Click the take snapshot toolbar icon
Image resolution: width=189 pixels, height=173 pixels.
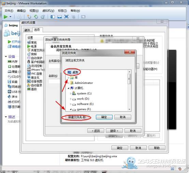[x=29, y=17]
